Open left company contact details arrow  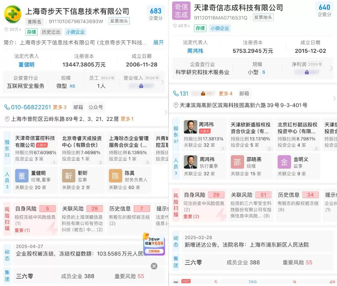(166, 112)
